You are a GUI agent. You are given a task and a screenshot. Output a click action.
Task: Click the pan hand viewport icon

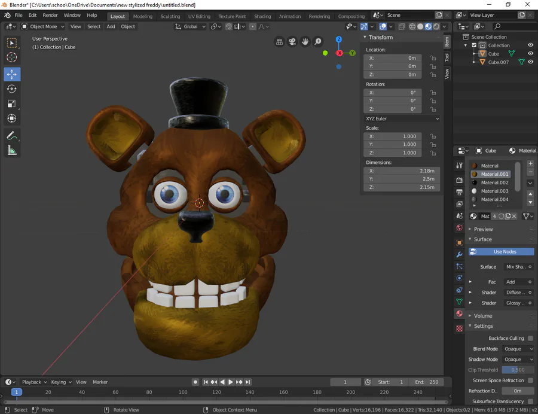click(305, 41)
